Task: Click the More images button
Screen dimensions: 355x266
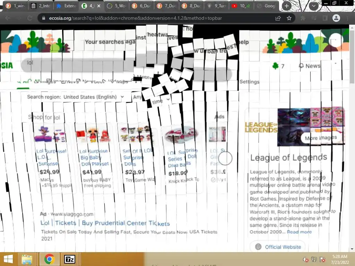Action: 321,138
